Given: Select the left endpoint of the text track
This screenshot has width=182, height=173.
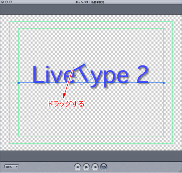Looking at the screenshot, I should pos(19,83).
